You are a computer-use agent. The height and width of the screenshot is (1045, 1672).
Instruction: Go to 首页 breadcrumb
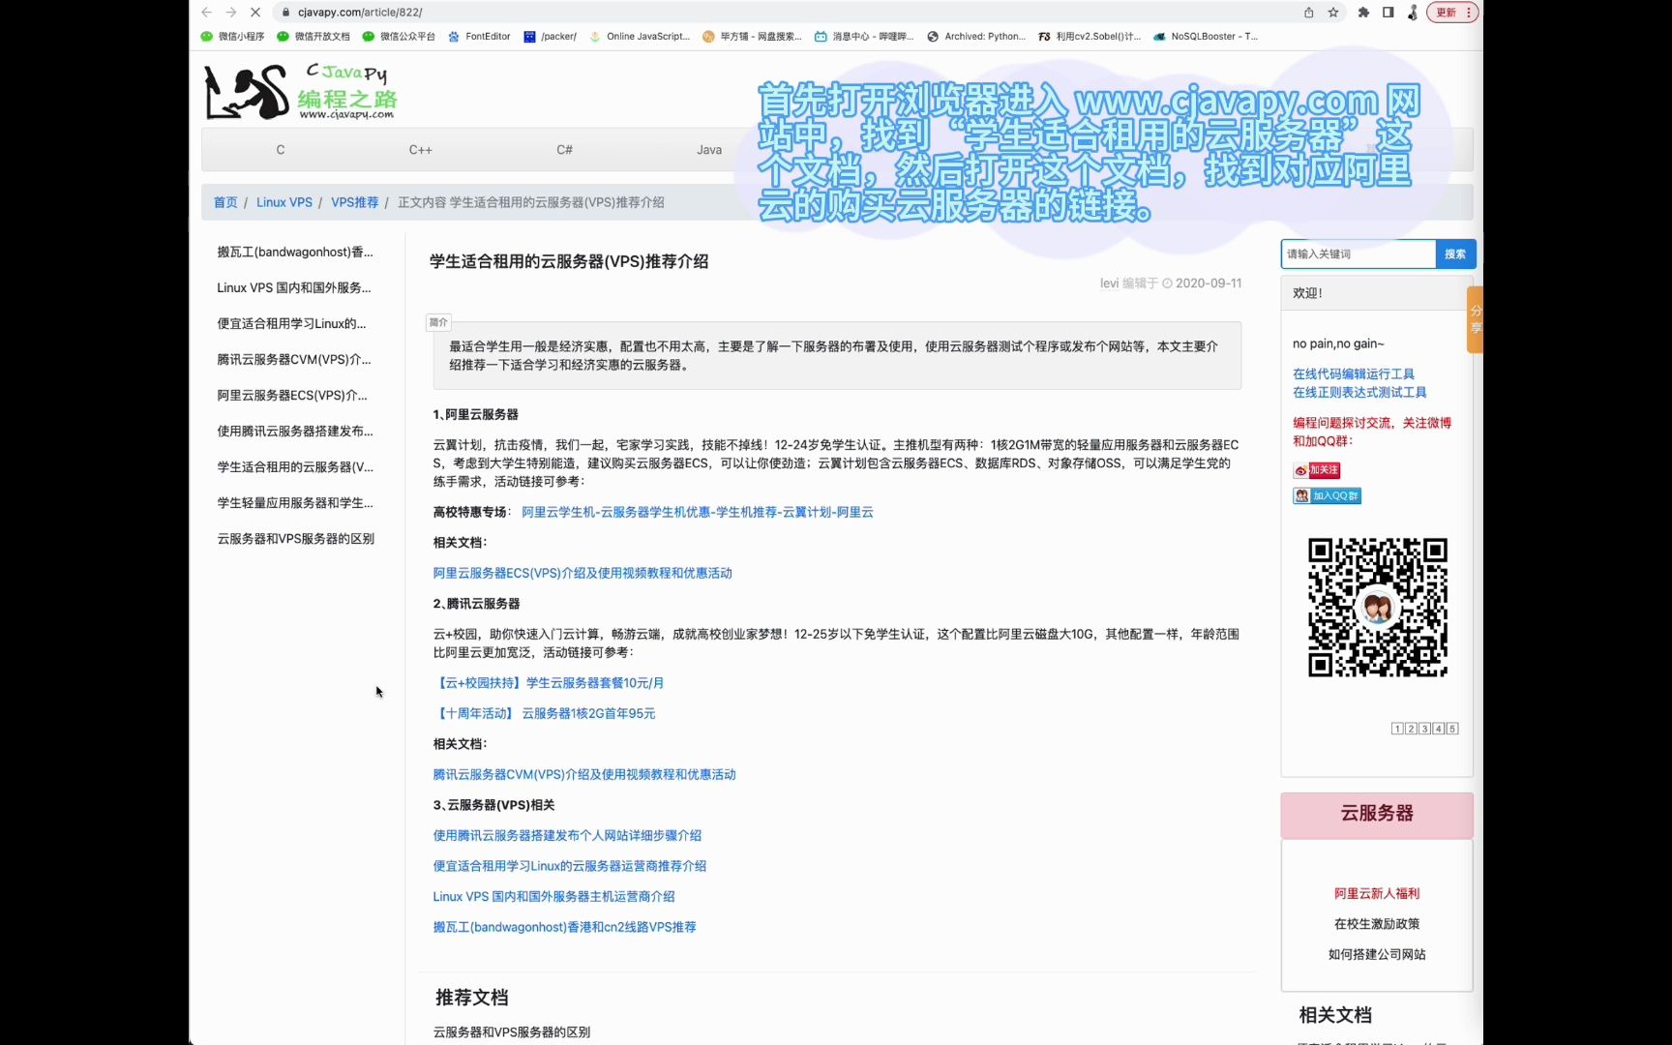click(x=225, y=202)
